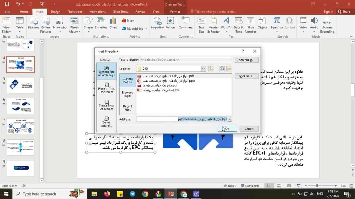The height and width of the screenshot is (199, 355).
Task: Click the Browse for File folder icon
Action: [x=229, y=69]
